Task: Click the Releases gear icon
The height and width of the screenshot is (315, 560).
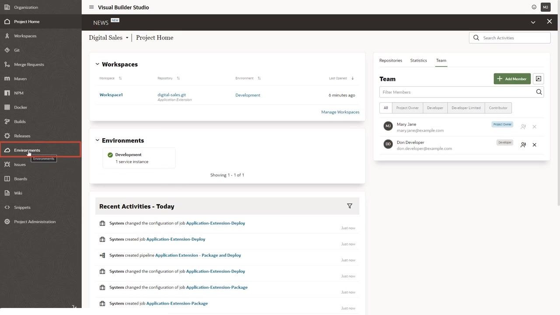Action: click(x=7, y=136)
